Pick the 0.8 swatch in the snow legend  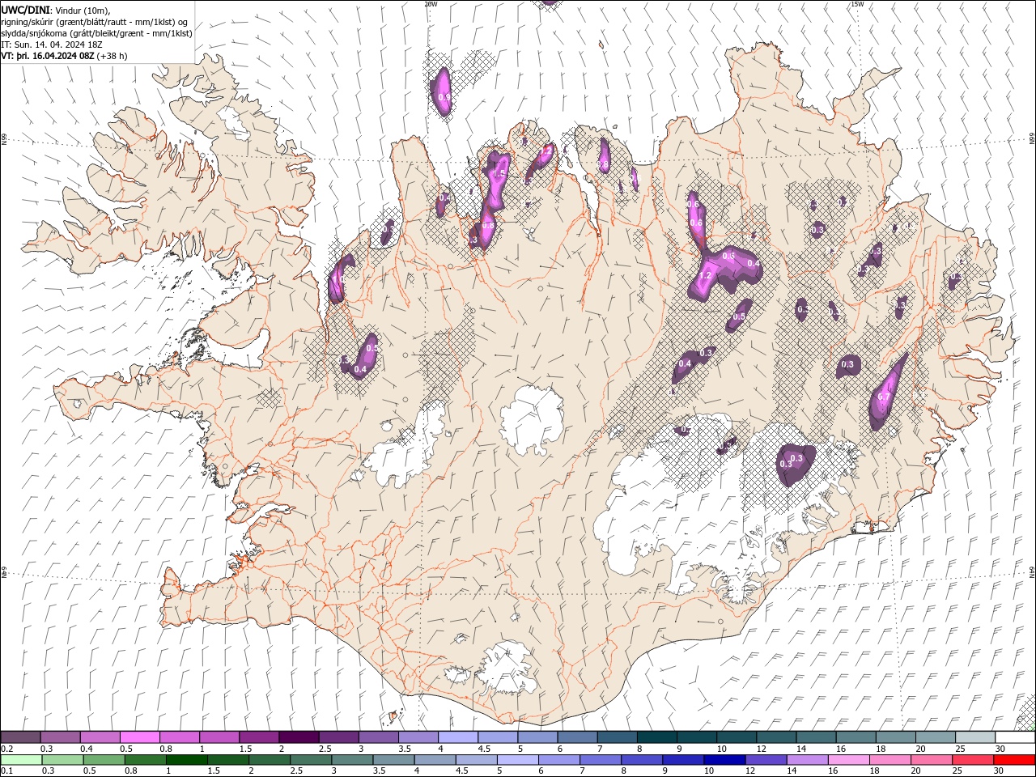pyautogui.click(x=179, y=737)
